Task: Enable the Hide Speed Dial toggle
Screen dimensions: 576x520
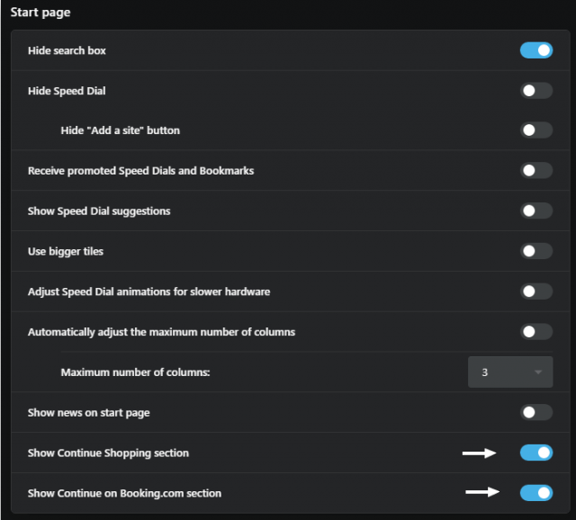Action: (x=536, y=91)
